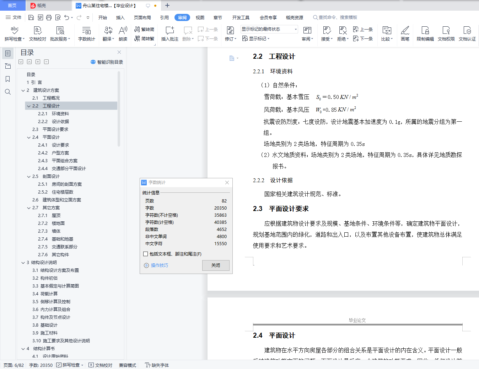Viewport: 479px width, 369px height.
Task: Click 兼容模式 in the status bar
Action: [128, 365]
